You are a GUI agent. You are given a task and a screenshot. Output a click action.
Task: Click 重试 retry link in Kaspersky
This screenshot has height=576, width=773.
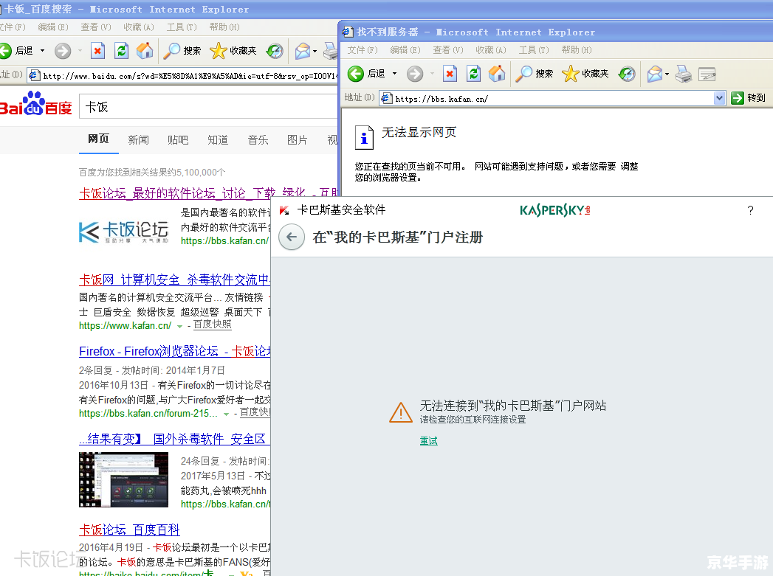428,440
